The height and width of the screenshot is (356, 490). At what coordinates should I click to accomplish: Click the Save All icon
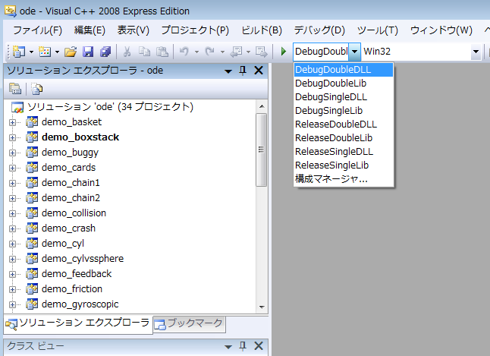click(105, 52)
